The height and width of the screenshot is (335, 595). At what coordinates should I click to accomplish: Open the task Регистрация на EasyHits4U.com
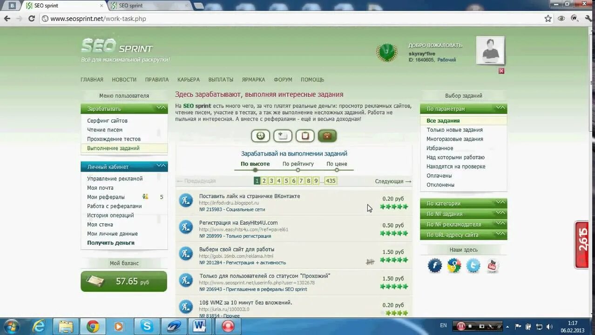[238, 223]
